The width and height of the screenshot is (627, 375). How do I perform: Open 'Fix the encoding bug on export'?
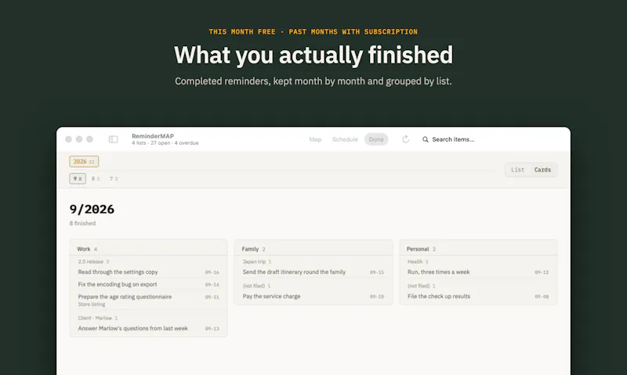[148, 284]
